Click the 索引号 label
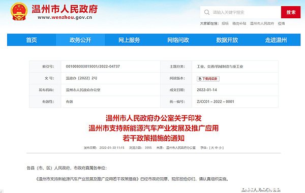 tap(48, 67)
